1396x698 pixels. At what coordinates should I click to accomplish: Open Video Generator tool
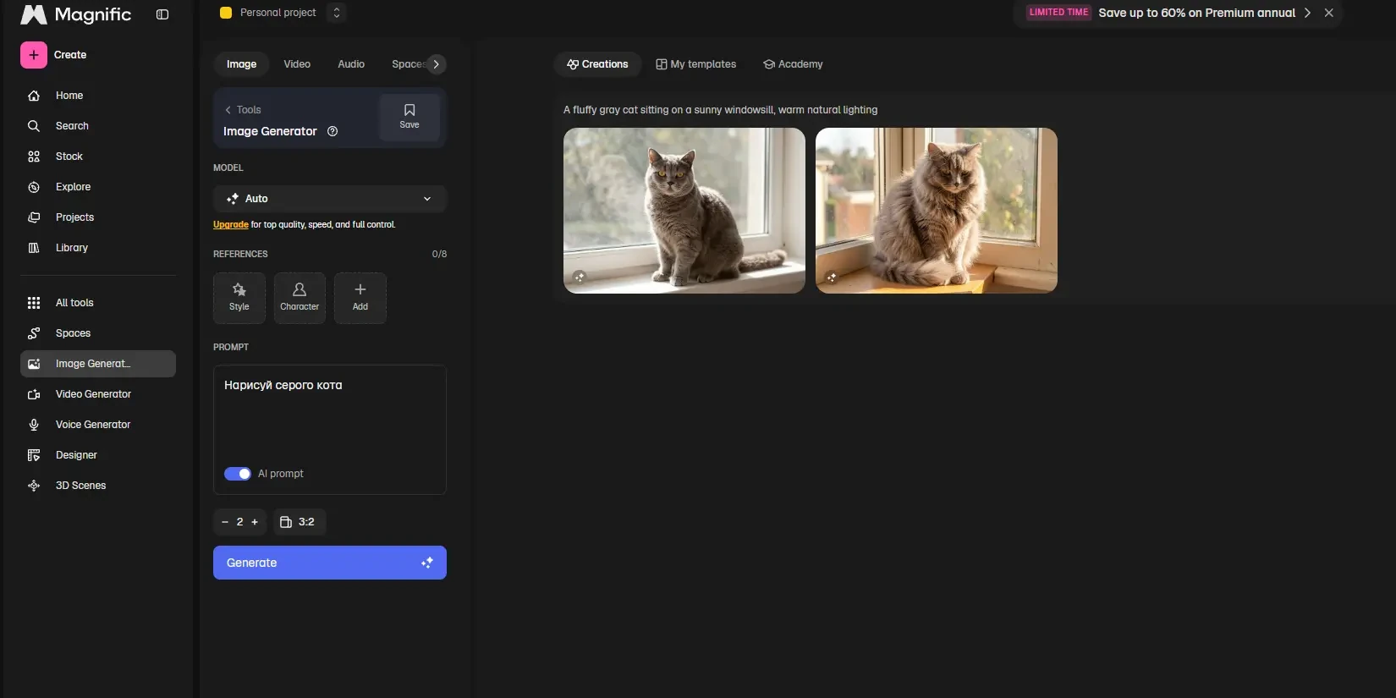[x=98, y=394]
